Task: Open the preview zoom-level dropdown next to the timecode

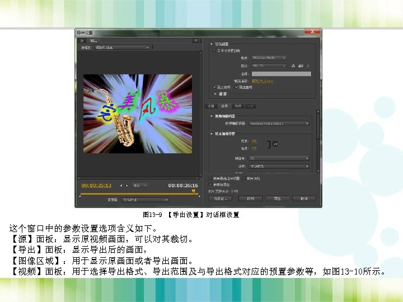Action: coord(139,186)
